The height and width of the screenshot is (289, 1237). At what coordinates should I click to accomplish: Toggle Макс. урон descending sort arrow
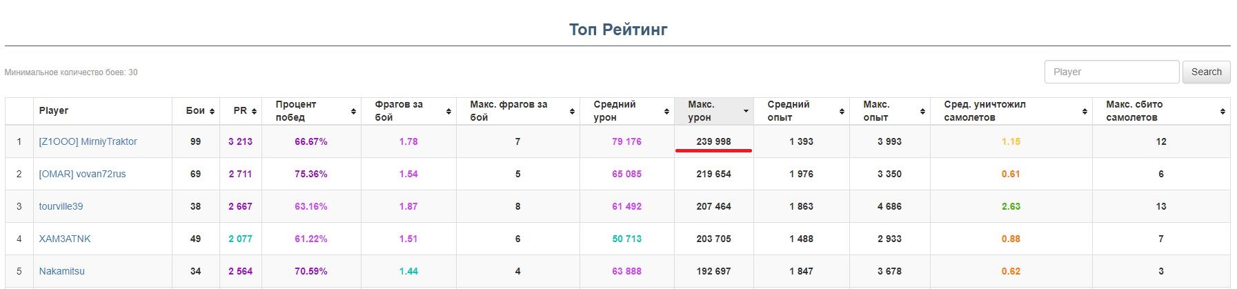(746, 111)
